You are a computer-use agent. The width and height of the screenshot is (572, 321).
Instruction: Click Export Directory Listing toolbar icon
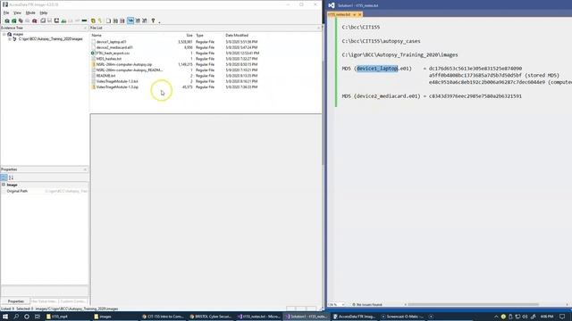[x=122, y=21]
